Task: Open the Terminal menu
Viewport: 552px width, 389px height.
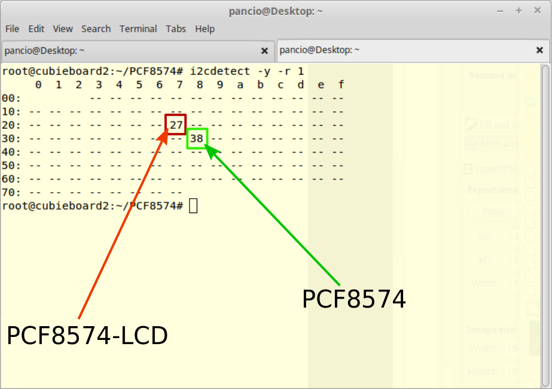Action: pyautogui.click(x=138, y=29)
